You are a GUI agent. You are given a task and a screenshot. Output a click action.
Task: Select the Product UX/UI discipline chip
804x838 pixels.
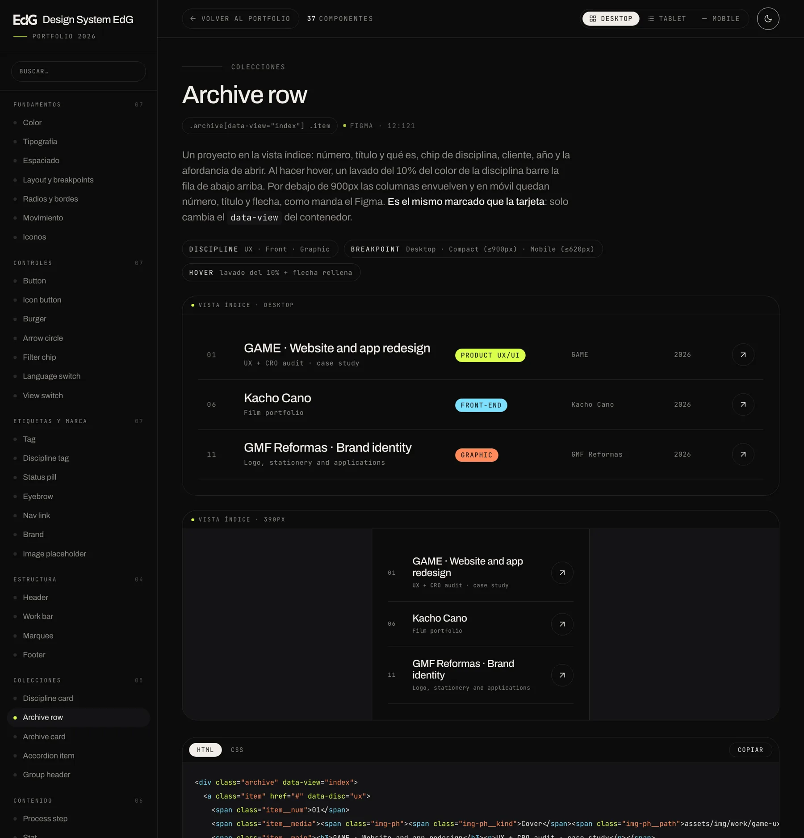[490, 355]
